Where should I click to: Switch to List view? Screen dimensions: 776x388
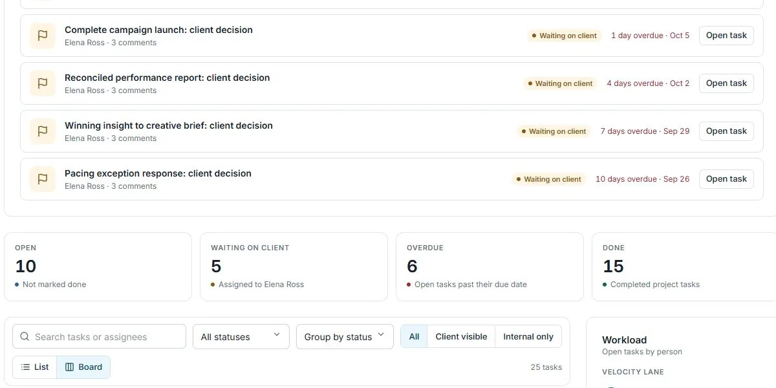[35, 367]
